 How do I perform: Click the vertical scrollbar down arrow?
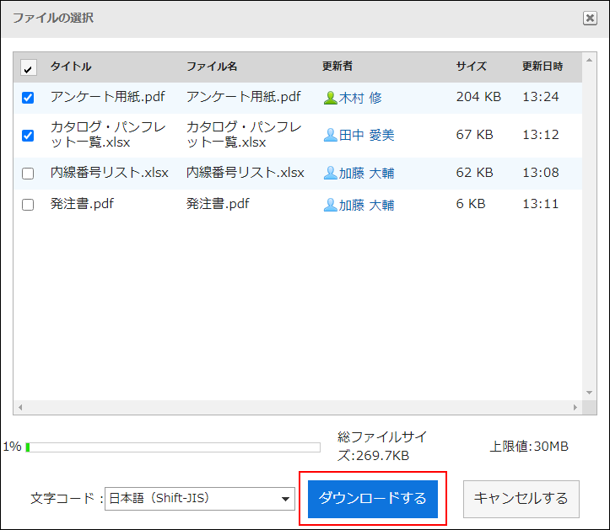point(590,393)
